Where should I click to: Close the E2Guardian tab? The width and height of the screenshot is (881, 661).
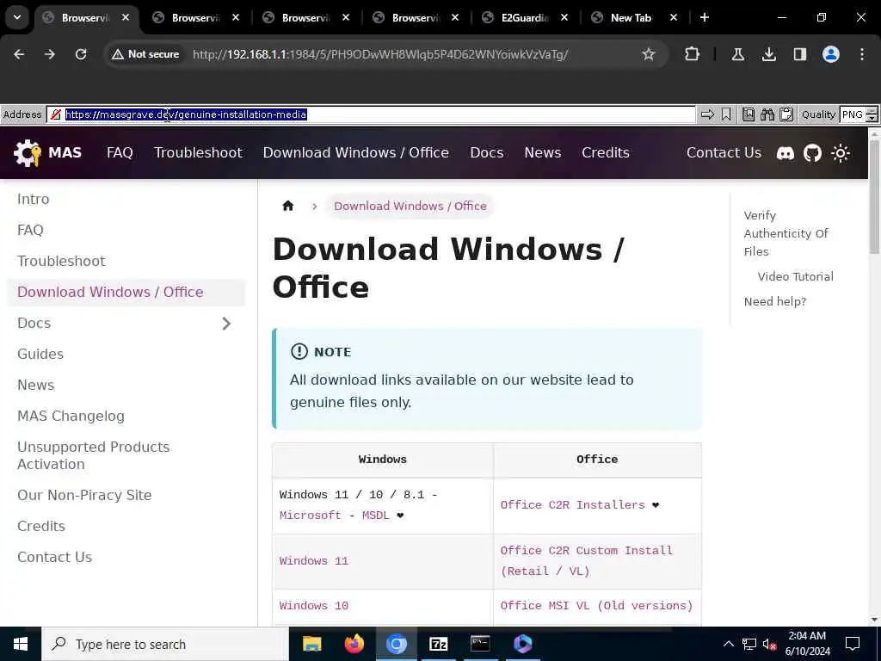[x=564, y=18]
